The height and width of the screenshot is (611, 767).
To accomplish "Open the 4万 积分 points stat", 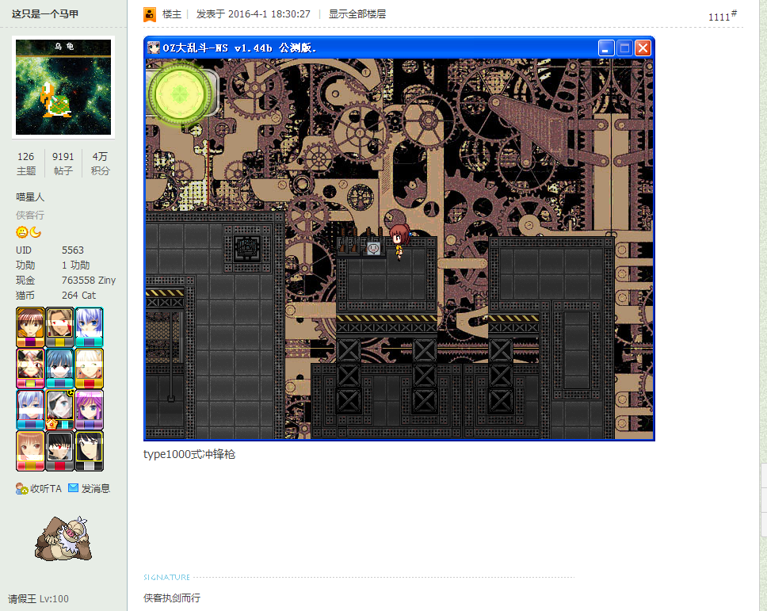I will 101,163.
